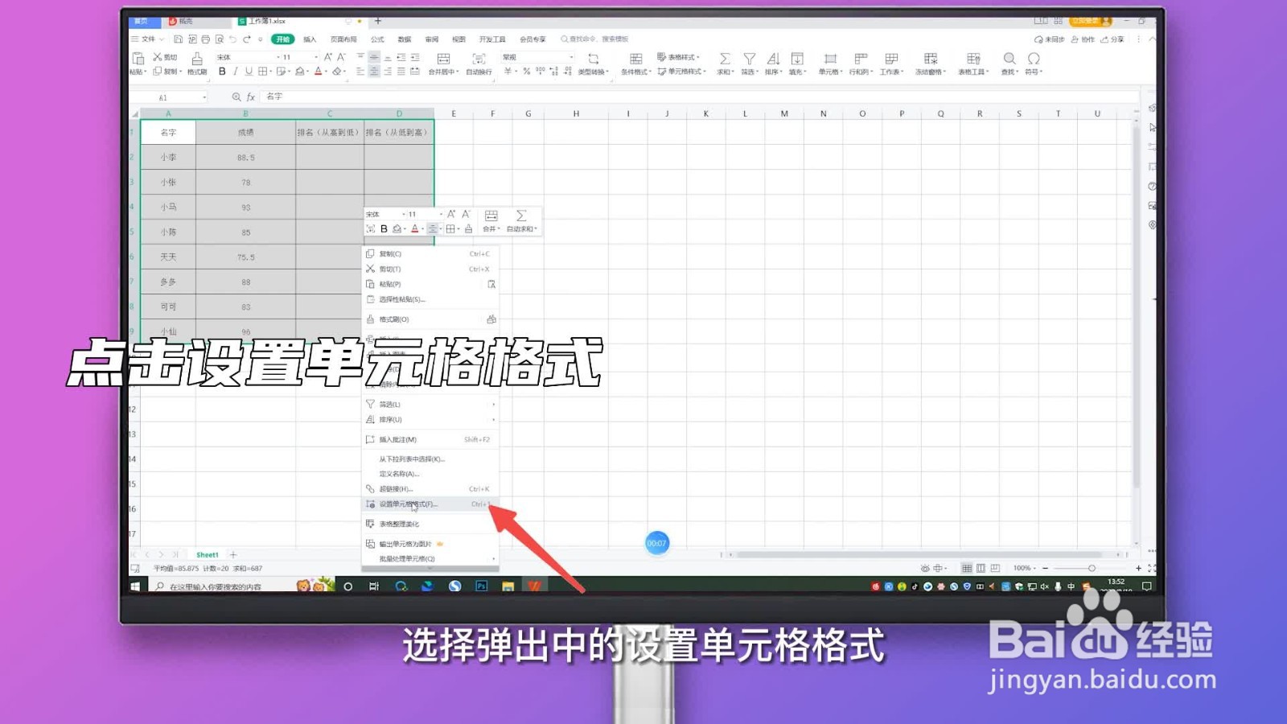Screen dimensions: 1287x724
Task: Click the search commands (查找命令) field
Action: tap(595, 39)
